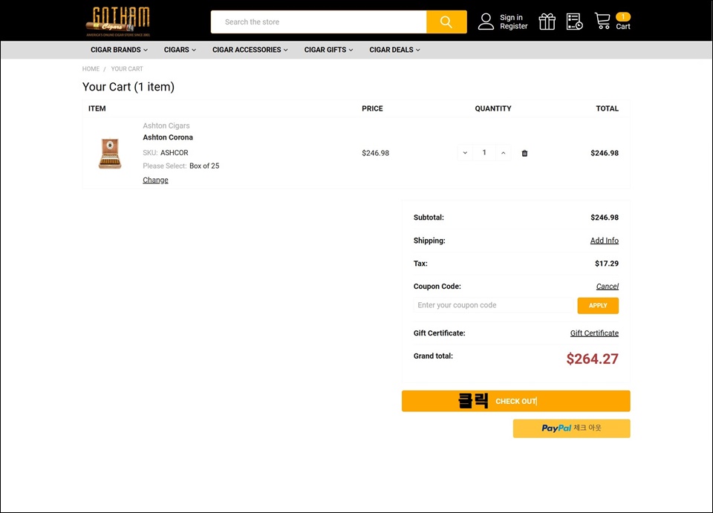Click the Ashton Corona box thumbnail
Screen dimensions: 713x513
[x=110, y=153]
